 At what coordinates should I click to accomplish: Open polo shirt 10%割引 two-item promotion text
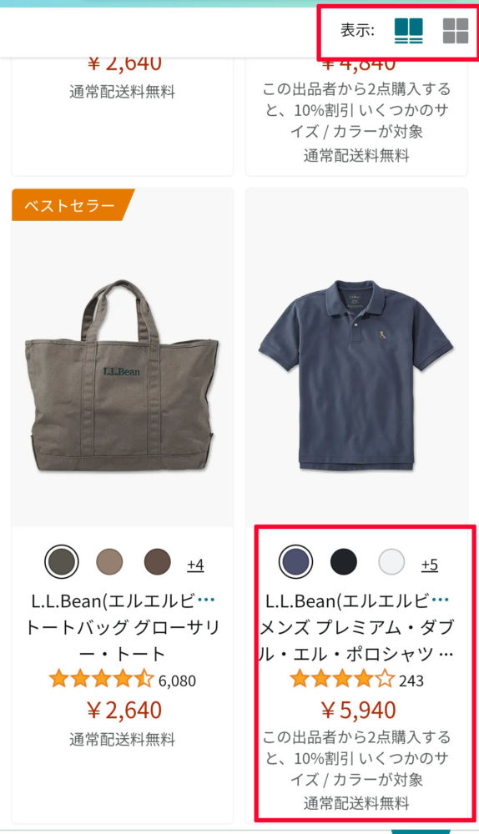point(356,758)
